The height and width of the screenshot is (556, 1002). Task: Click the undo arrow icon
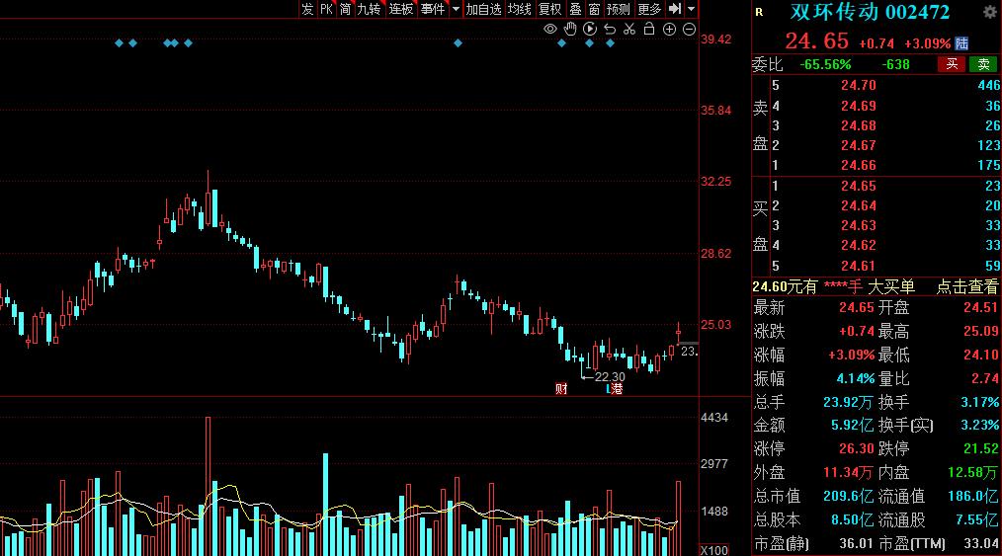[x=610, y=29]
